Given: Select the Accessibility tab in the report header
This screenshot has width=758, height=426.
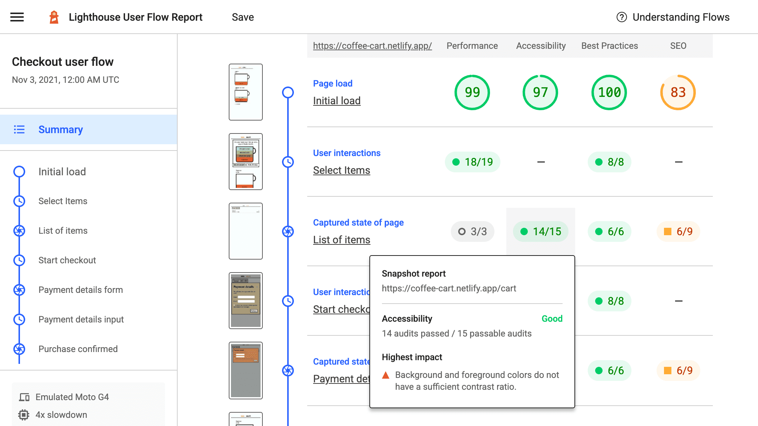Looking at the screenshot, I should pos(540,46).
